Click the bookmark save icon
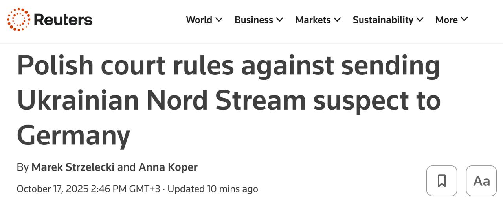The image size is (503, 205). [x=442, y=181]
